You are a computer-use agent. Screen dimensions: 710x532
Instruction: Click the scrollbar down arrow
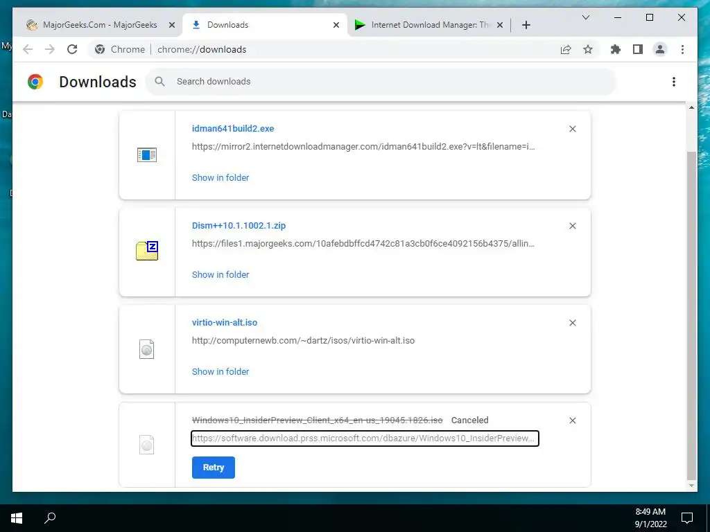pos(691,486)
